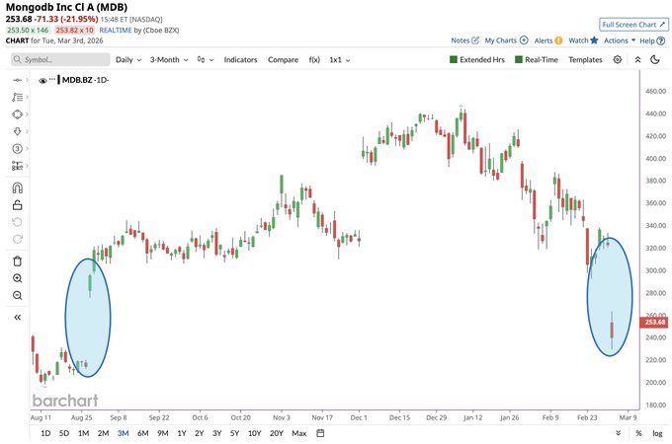
Task: Select the 20Y range tab
Action: (277, 433)
